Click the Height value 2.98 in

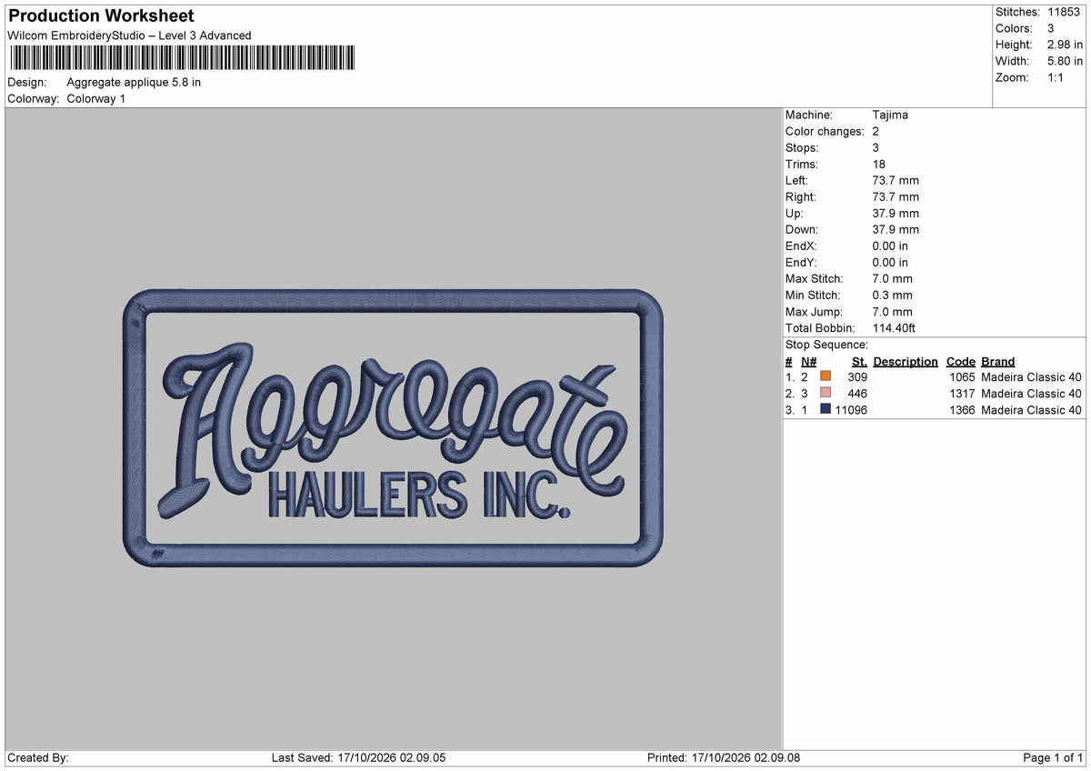(x=1065, y=45)
